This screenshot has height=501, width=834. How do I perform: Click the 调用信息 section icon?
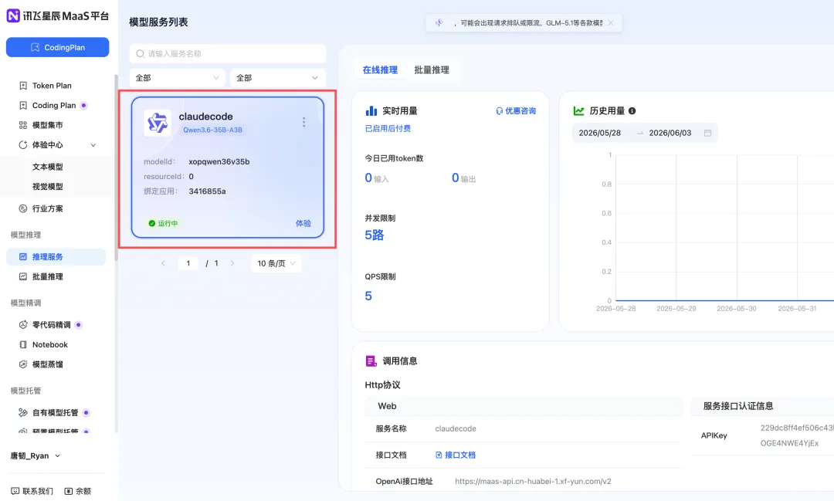tap(371, 361)
